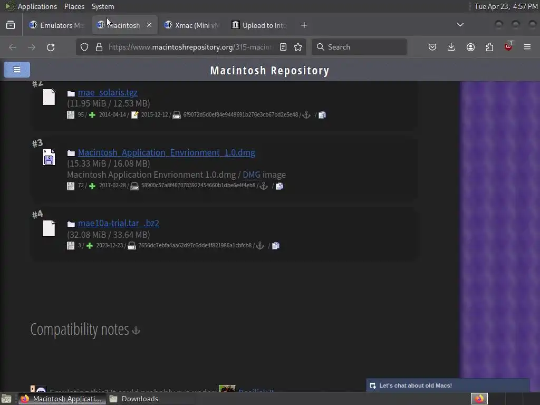The width and height of the screenshot is (540, 405).
Task: Click the #3 entry number label
Action: pyautogui.click(x=37, y=143)
